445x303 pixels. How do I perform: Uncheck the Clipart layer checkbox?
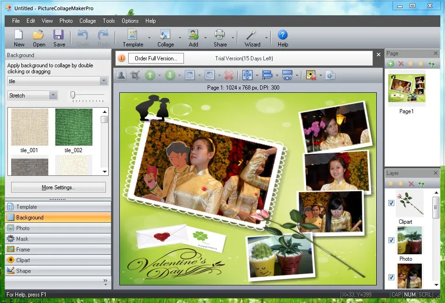coord(391,203)
